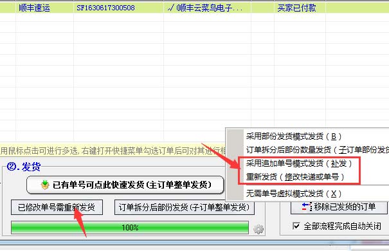Click the green 100% progress bar
Screen dimensions: 389x251
click(x=130, y=227)
